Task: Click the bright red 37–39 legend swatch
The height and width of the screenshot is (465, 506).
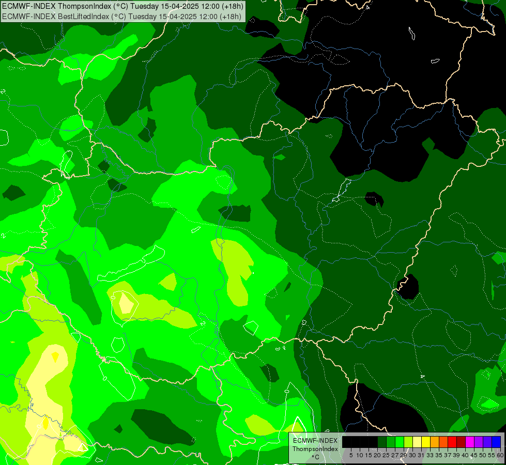Action: pos(452,442)
